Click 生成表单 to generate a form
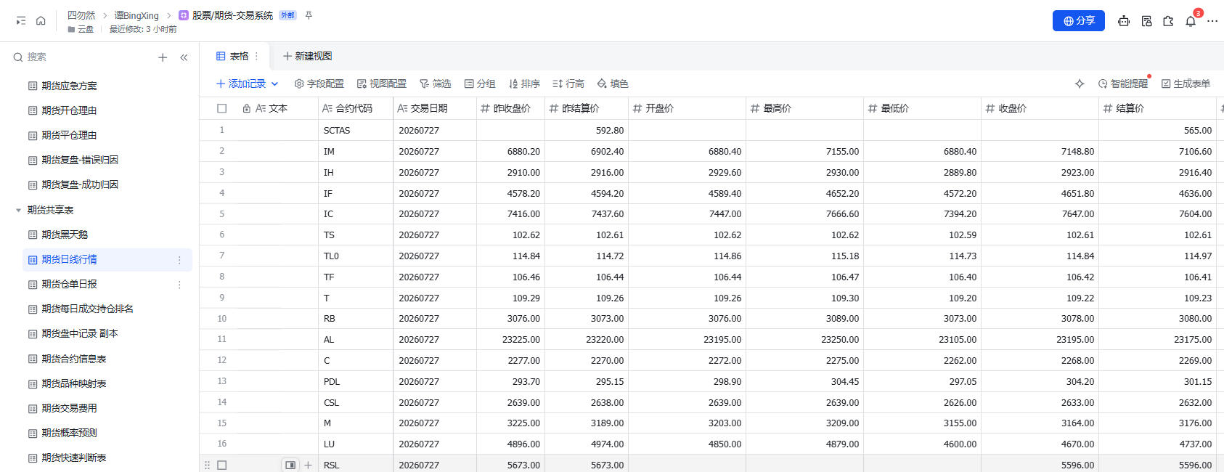1224x472 pixels. coord(1186,84)
